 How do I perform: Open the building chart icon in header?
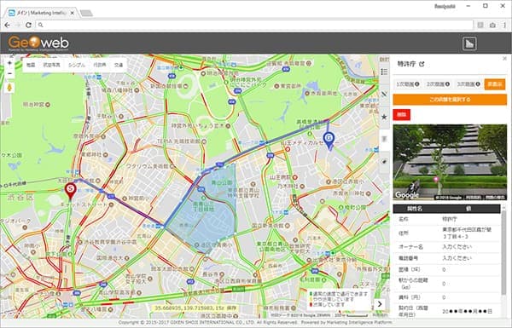pyautogui.click(x=469, y=43)
